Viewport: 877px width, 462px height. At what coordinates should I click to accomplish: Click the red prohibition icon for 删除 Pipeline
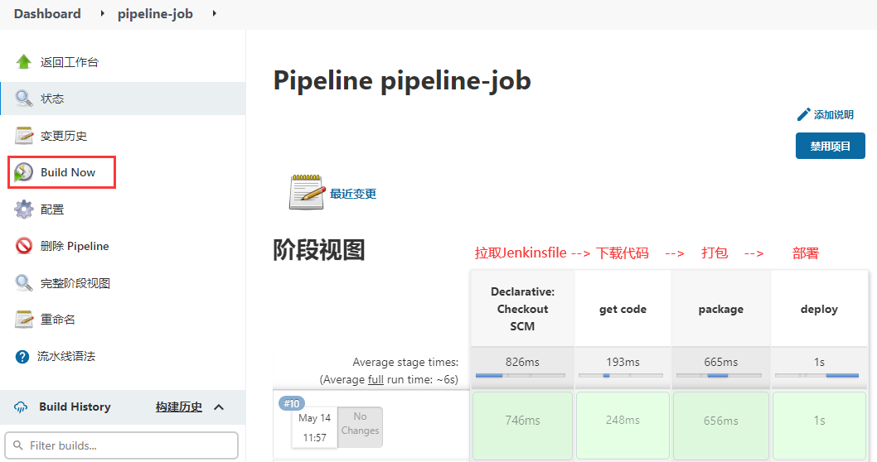pos(23,246)
